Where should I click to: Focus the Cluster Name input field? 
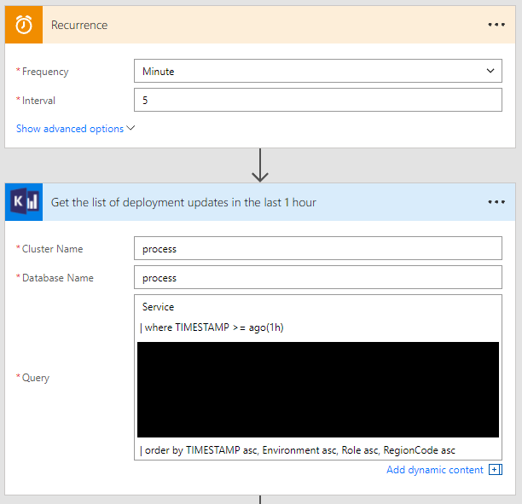pos(317,249)
